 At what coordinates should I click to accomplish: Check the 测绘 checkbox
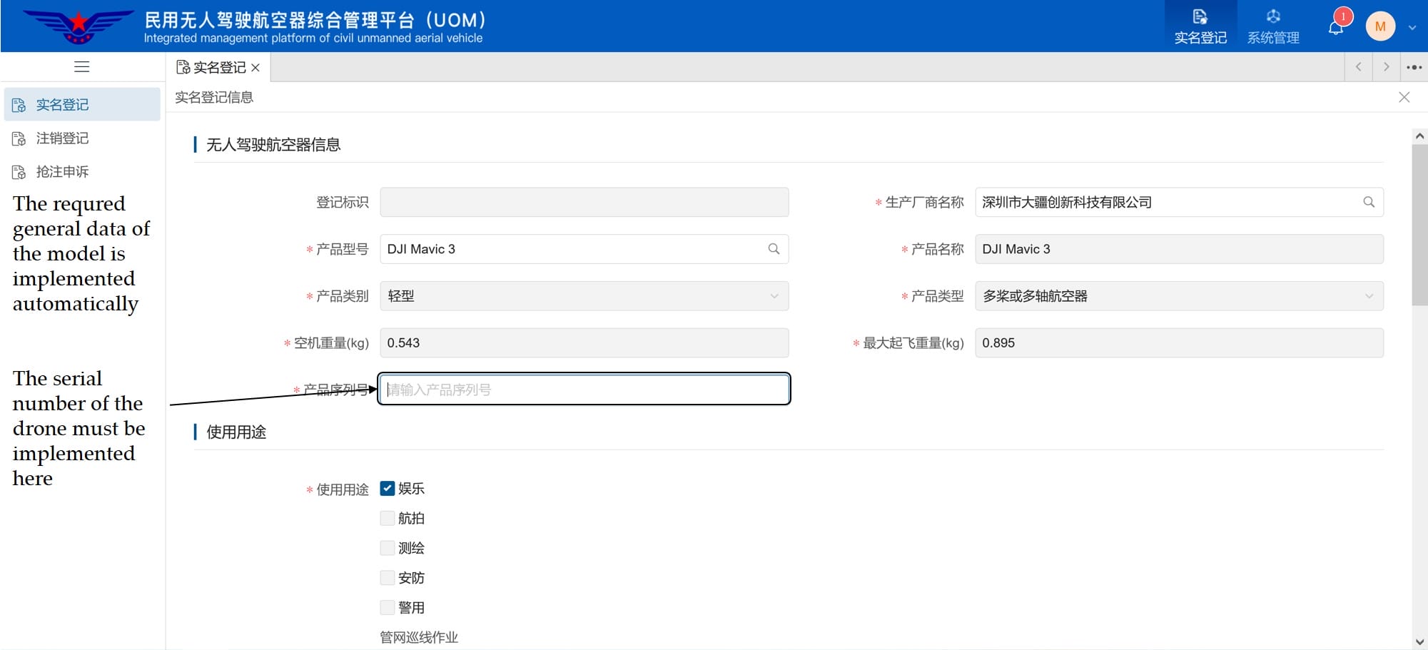[388, 548]
